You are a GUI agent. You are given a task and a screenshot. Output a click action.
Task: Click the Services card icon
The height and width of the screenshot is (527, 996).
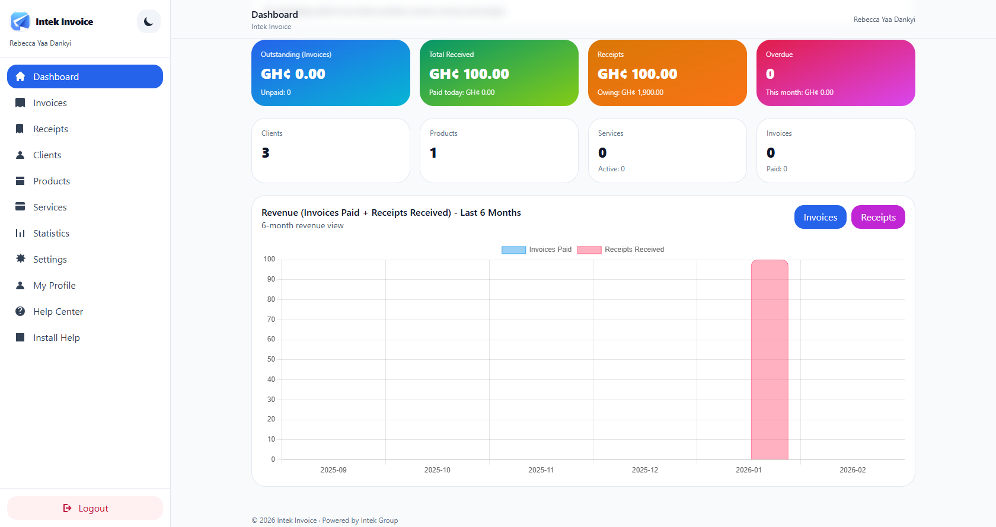[x=20, y=207]
